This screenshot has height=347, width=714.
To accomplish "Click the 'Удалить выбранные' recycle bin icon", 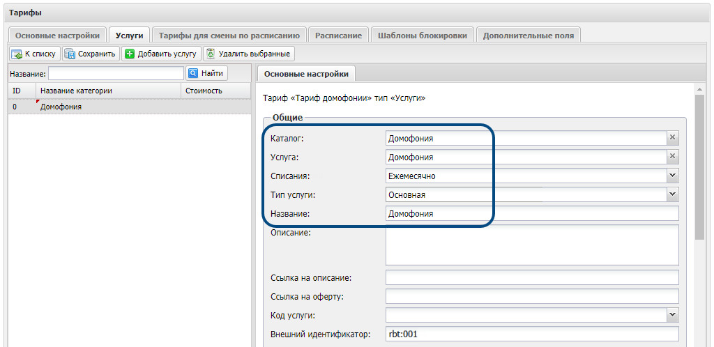I will click(x=211, y=54).
